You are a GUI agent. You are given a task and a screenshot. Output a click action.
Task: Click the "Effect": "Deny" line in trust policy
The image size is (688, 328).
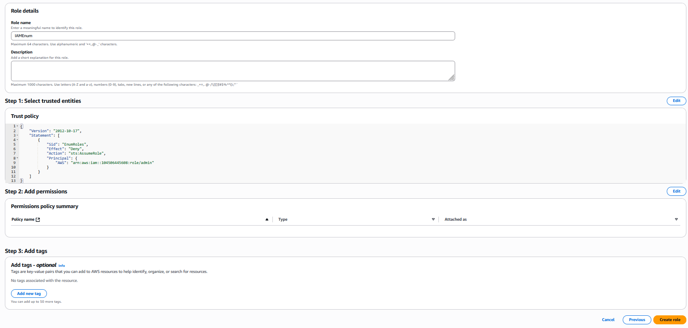(x=65, y=149)
